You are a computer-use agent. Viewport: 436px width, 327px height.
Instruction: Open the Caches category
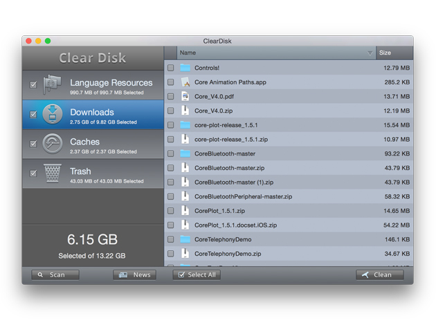pyautogui.click(x=93, y=144)
